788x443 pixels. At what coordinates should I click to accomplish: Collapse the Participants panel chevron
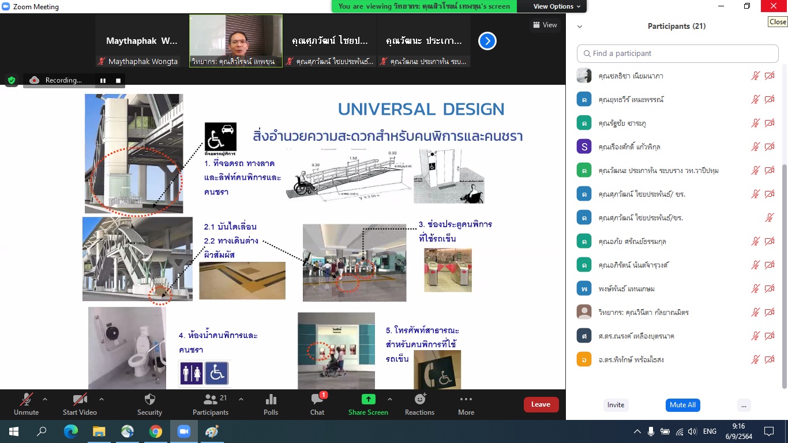tap(580, 27)
